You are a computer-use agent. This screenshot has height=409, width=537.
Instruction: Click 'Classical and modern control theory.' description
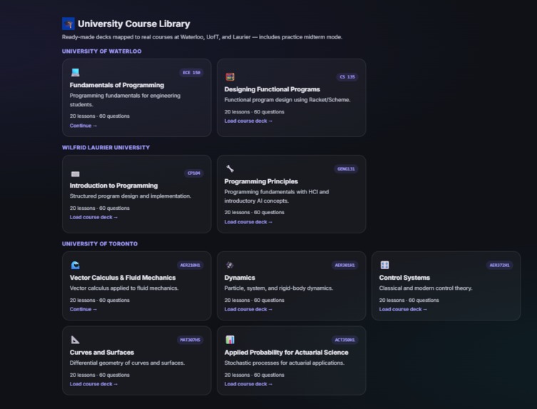[x=426, y=288]
